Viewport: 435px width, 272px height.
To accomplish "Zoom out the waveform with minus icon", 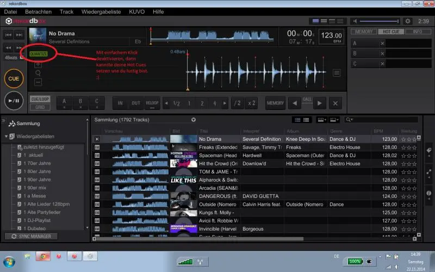I will (x=38, y=82).
